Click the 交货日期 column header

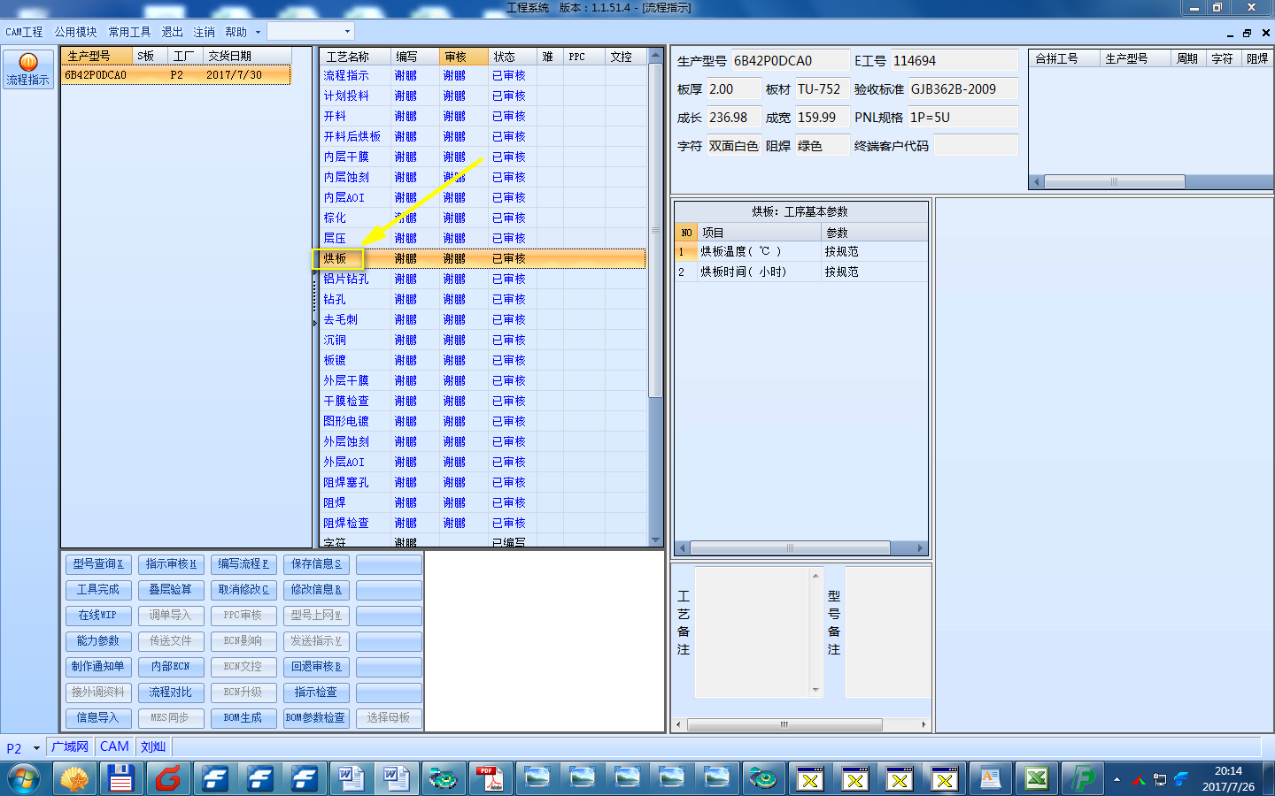point(247,56)
